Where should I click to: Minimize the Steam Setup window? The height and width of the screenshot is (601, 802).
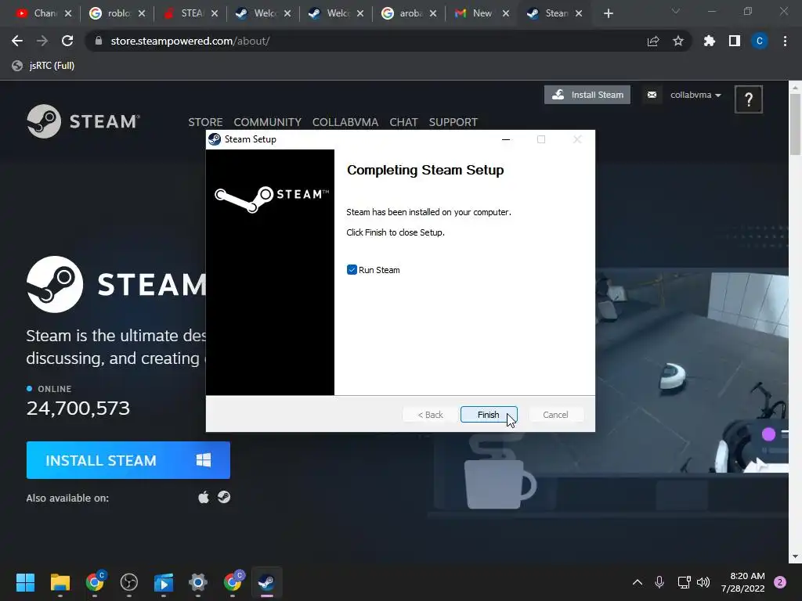pyautogui.click(x=506, y=139)
